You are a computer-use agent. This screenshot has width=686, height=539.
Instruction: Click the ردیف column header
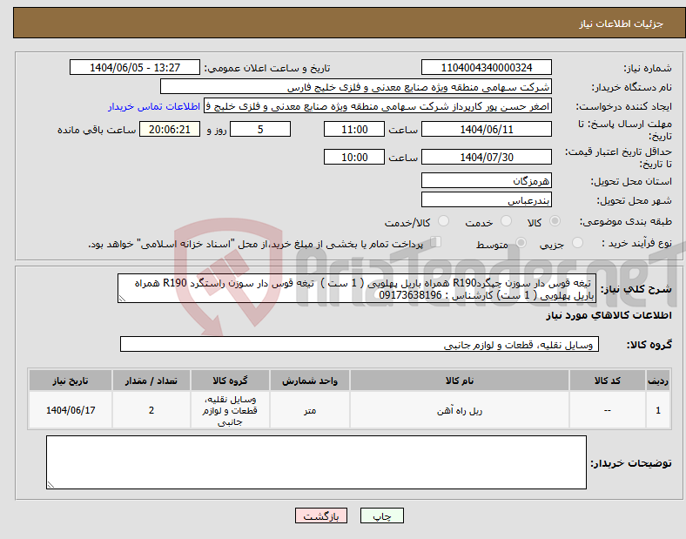click(658, 381)
